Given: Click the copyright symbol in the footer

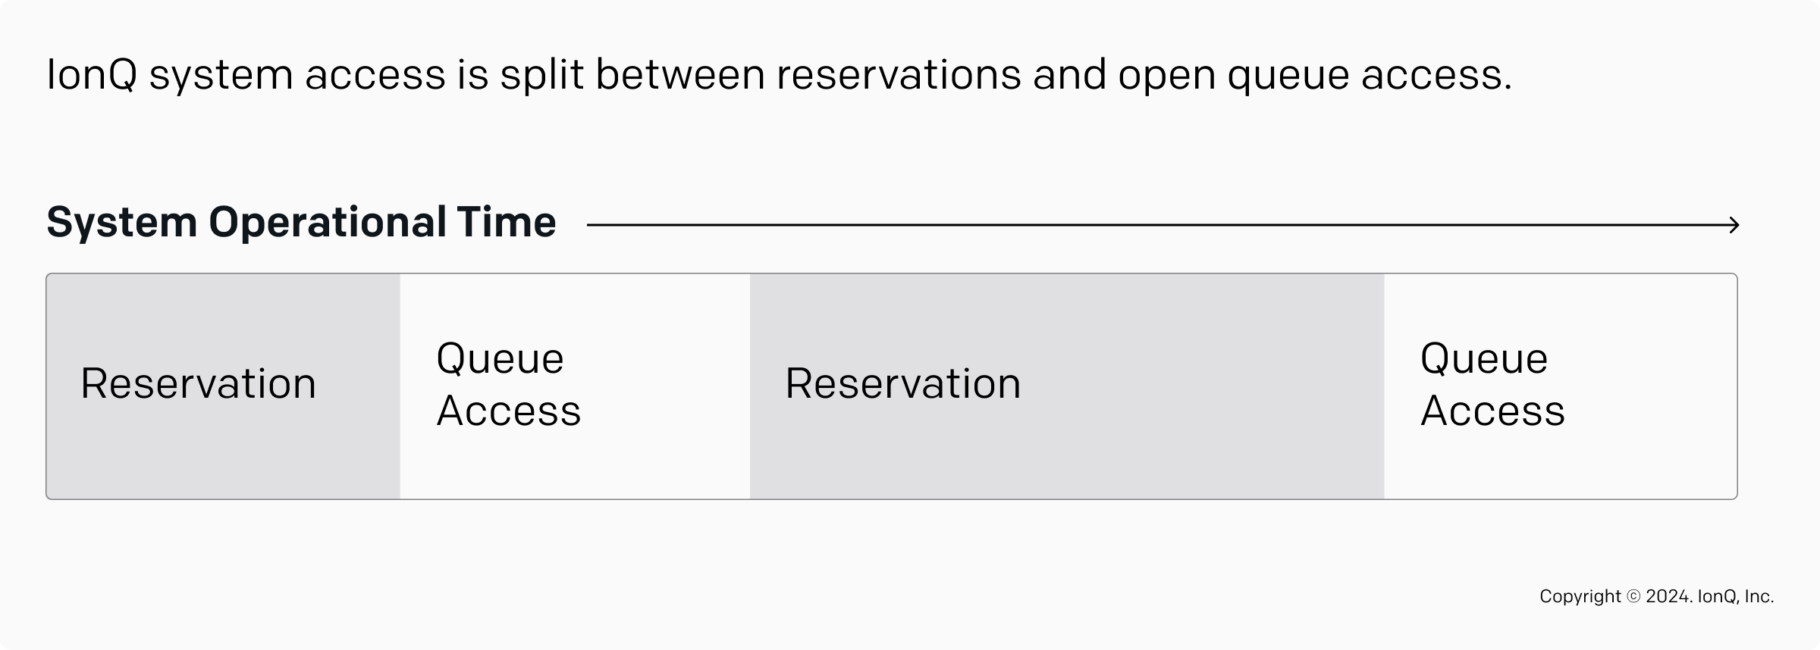Looking at the screenshot, I should click(1634, 597).
